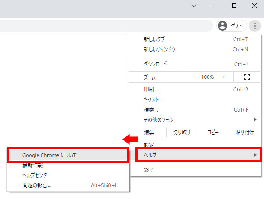Open the ヘルプ menu entry
Image resolution: width=264 pixels, height=199 pixels.
(198, 155)
